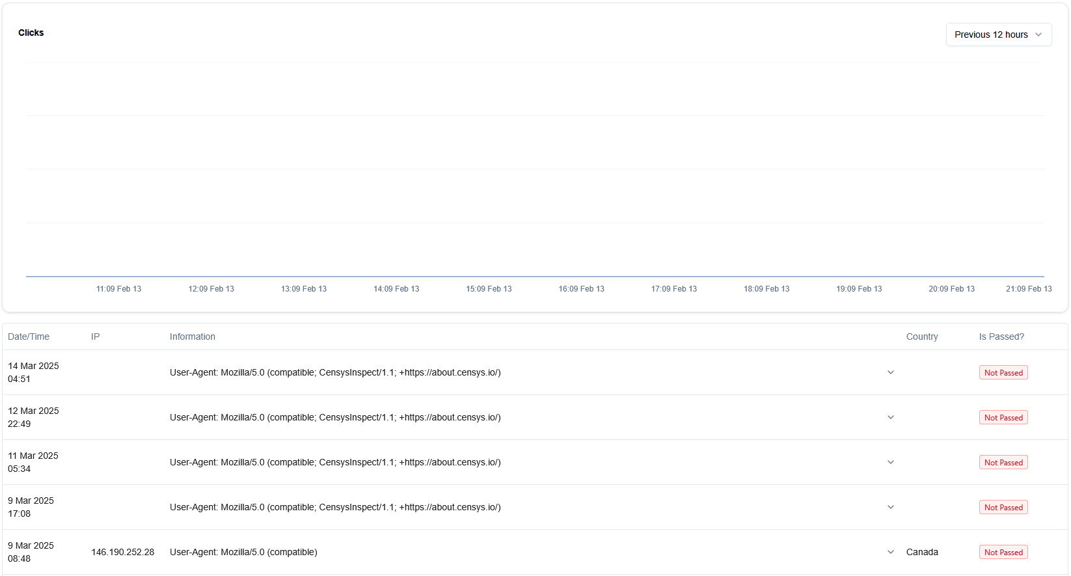Click the Country column header
The height and width of the screenshot is (576, 1071).
(921, 336)
